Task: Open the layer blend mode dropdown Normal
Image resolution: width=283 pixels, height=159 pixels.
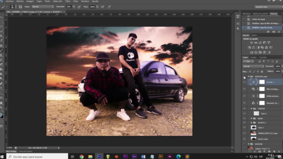Action: 253,66
